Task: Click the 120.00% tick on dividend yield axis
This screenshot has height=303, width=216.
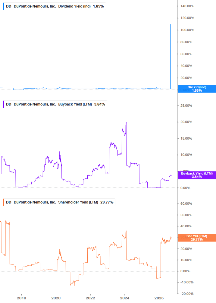Action: tap(187, 18)
